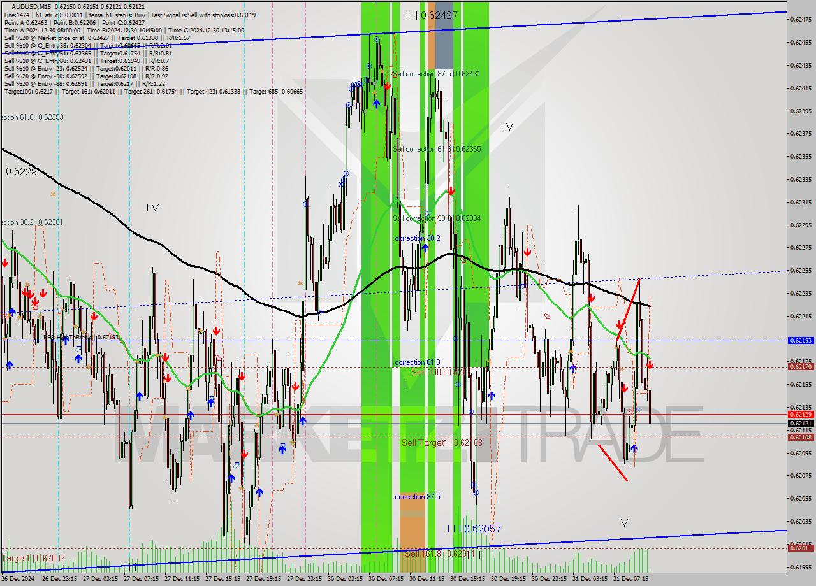Click the '31 Dec 07:15' time axis label
The height and width of the screenshot is (586, 816).
point(630,579)
